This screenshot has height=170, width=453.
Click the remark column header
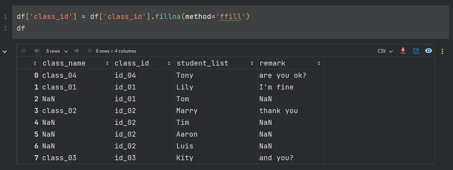pyautogui.click(x=273, y=63)
